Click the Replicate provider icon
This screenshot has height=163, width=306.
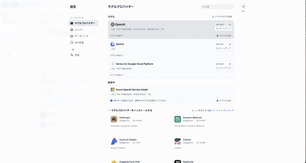point(177,162)
